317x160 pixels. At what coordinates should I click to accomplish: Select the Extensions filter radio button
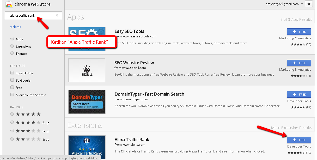pos(12,46)
